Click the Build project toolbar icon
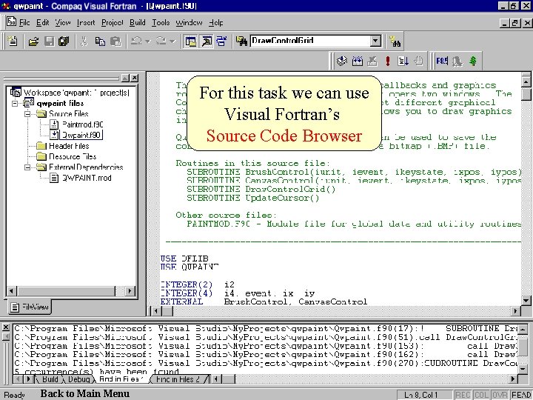 pyautogui.click(x=358, y=61)
